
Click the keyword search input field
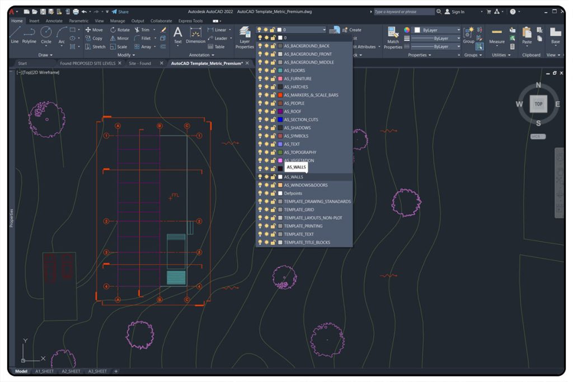point(404,12)
